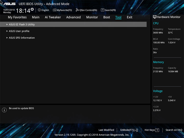Open ASUS EZ Flash 3 Utility
184x138 pixels.
(73, 25)
